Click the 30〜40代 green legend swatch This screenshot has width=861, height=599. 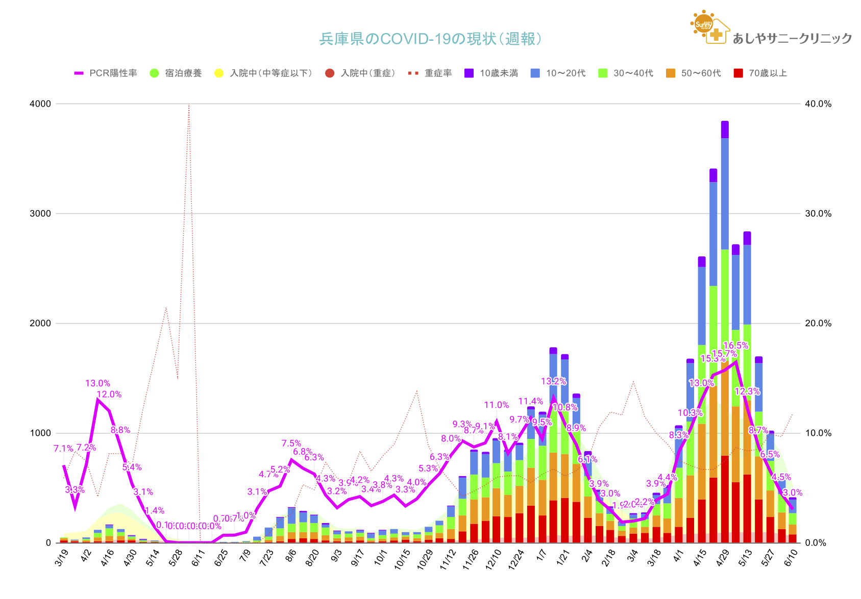coord(603,73)
